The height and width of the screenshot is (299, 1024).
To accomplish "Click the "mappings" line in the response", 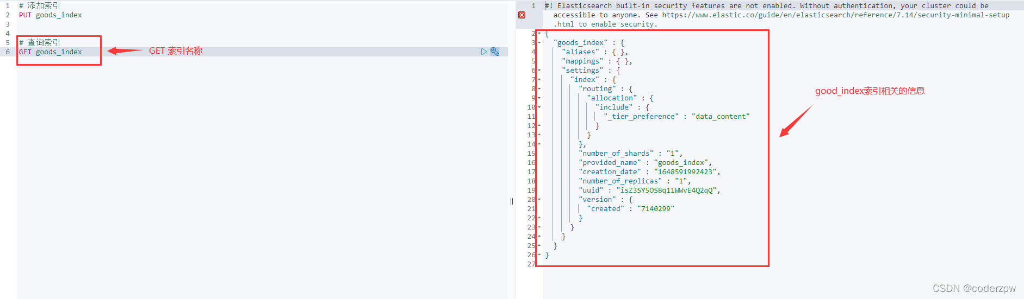I will 597,61.
